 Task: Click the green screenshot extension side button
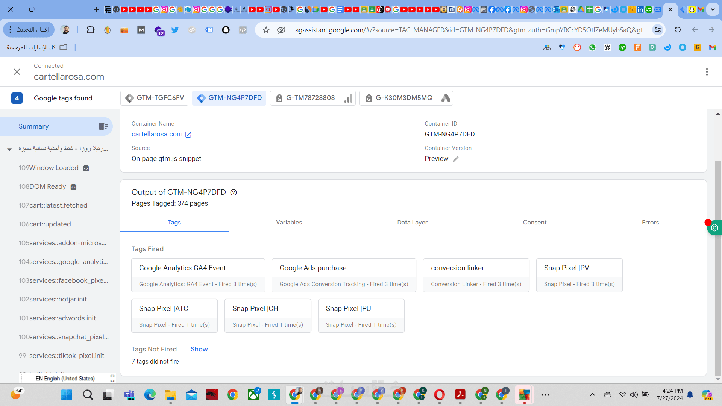point(714,228)
